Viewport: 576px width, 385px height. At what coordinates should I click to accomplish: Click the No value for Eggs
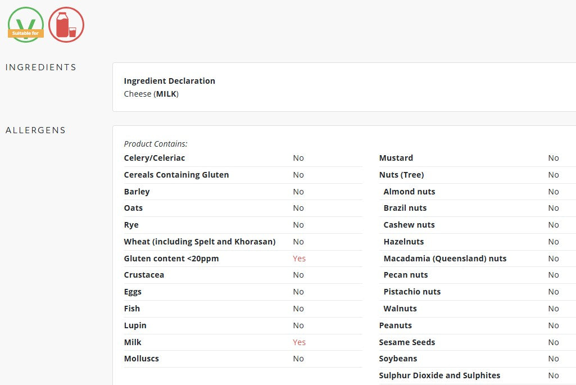click(298, 292)
